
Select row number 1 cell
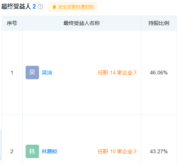[12, 73]
